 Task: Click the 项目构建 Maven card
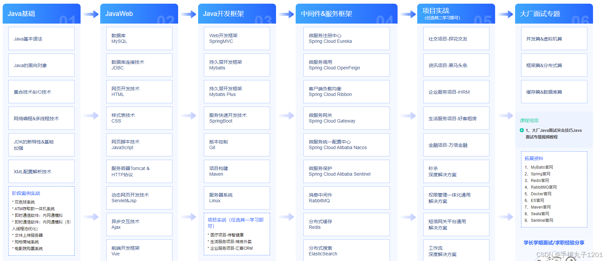pos(237,171)
